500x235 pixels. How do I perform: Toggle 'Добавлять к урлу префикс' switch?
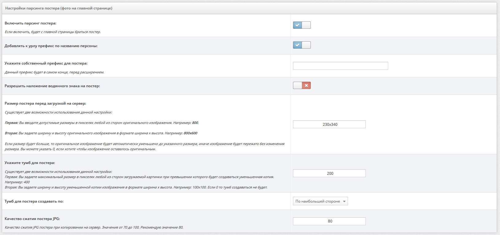click(302, 45)
